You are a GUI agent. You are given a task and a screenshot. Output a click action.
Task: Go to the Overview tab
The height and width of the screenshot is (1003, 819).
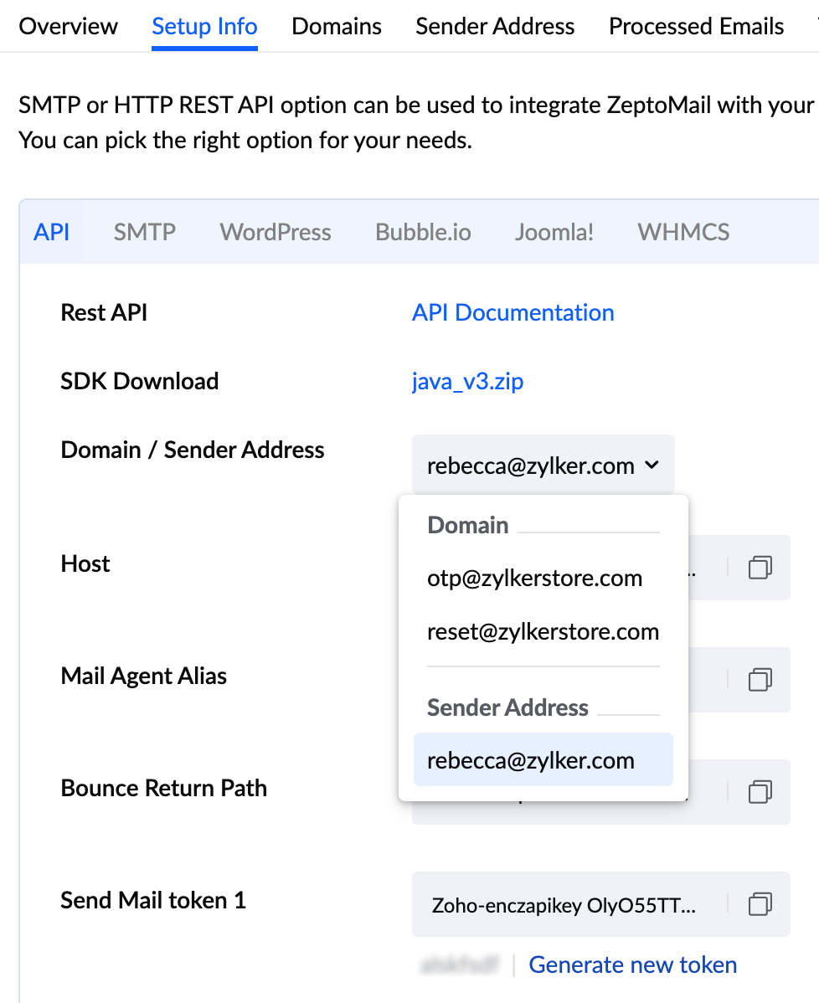pos(69,26)
